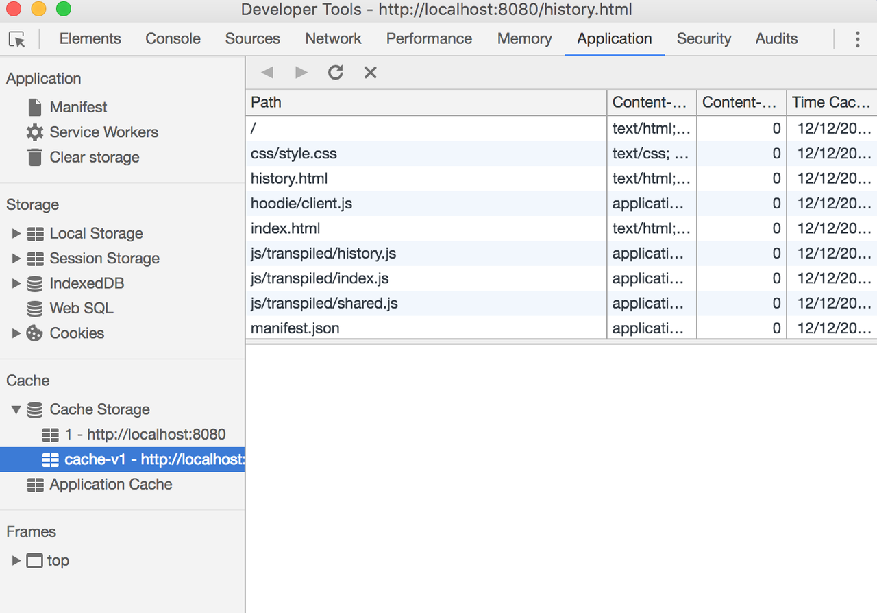Screen dimensions: 877x613
Task: Select the css/style.css row
Action: (561, 154)
